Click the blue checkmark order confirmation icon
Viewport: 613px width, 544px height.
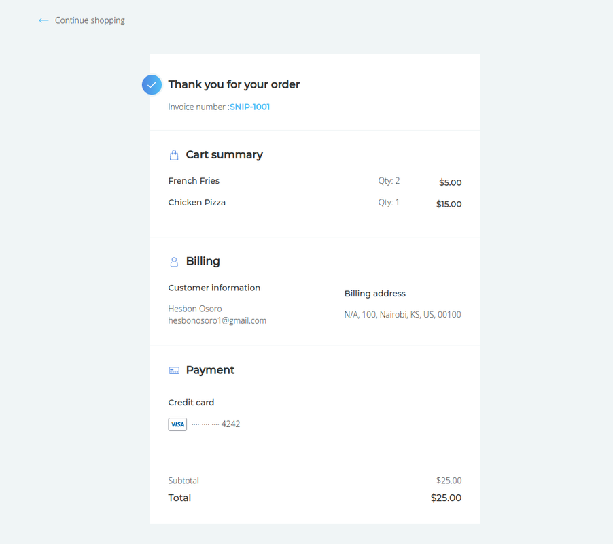(152, 84)
